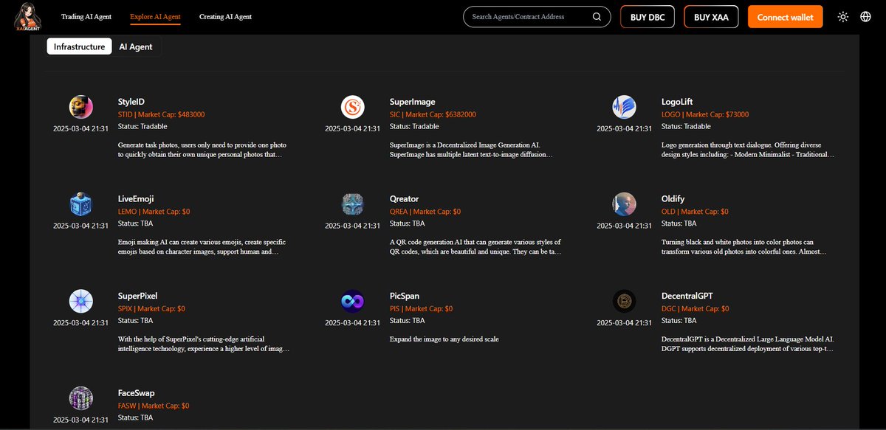Click SPIX Market Cap $0 text

click(x=151, y=308)
